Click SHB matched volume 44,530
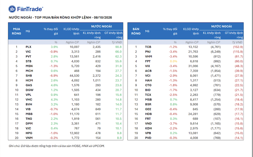 (x=75, y=76)
